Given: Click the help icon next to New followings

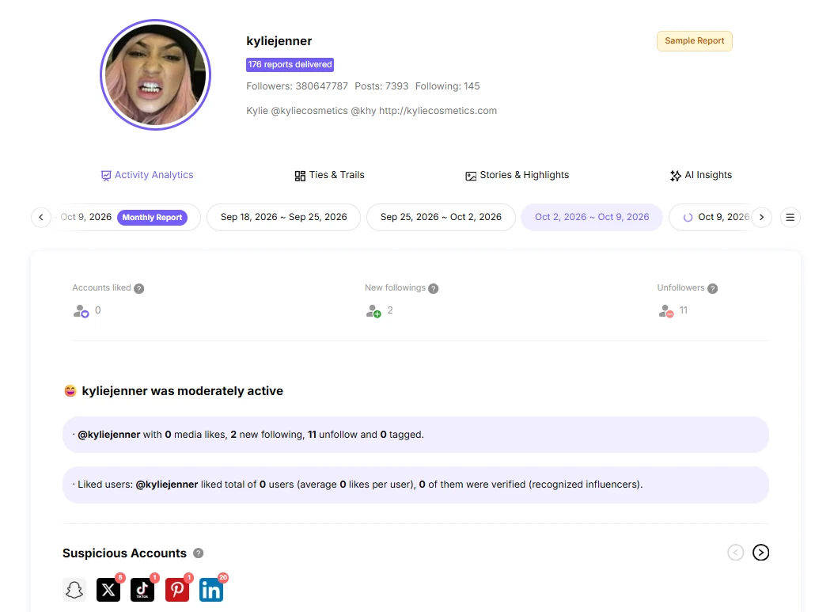Looking at the screenshot, I should [x=434, y=288].
